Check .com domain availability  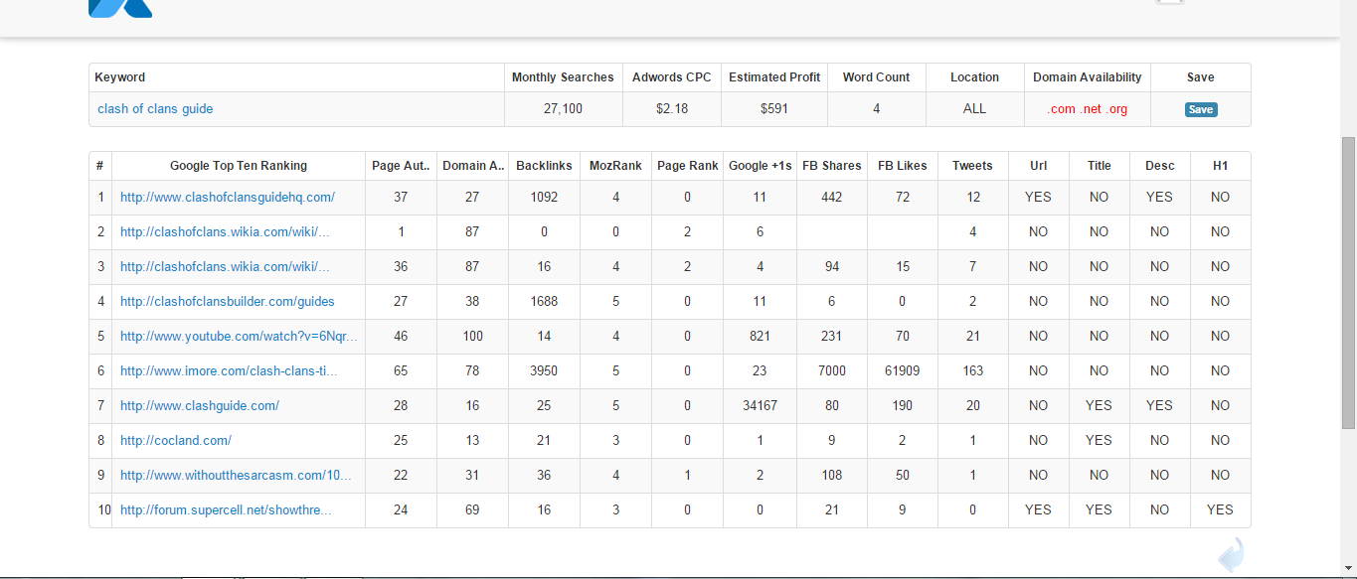click(1062, 109)
